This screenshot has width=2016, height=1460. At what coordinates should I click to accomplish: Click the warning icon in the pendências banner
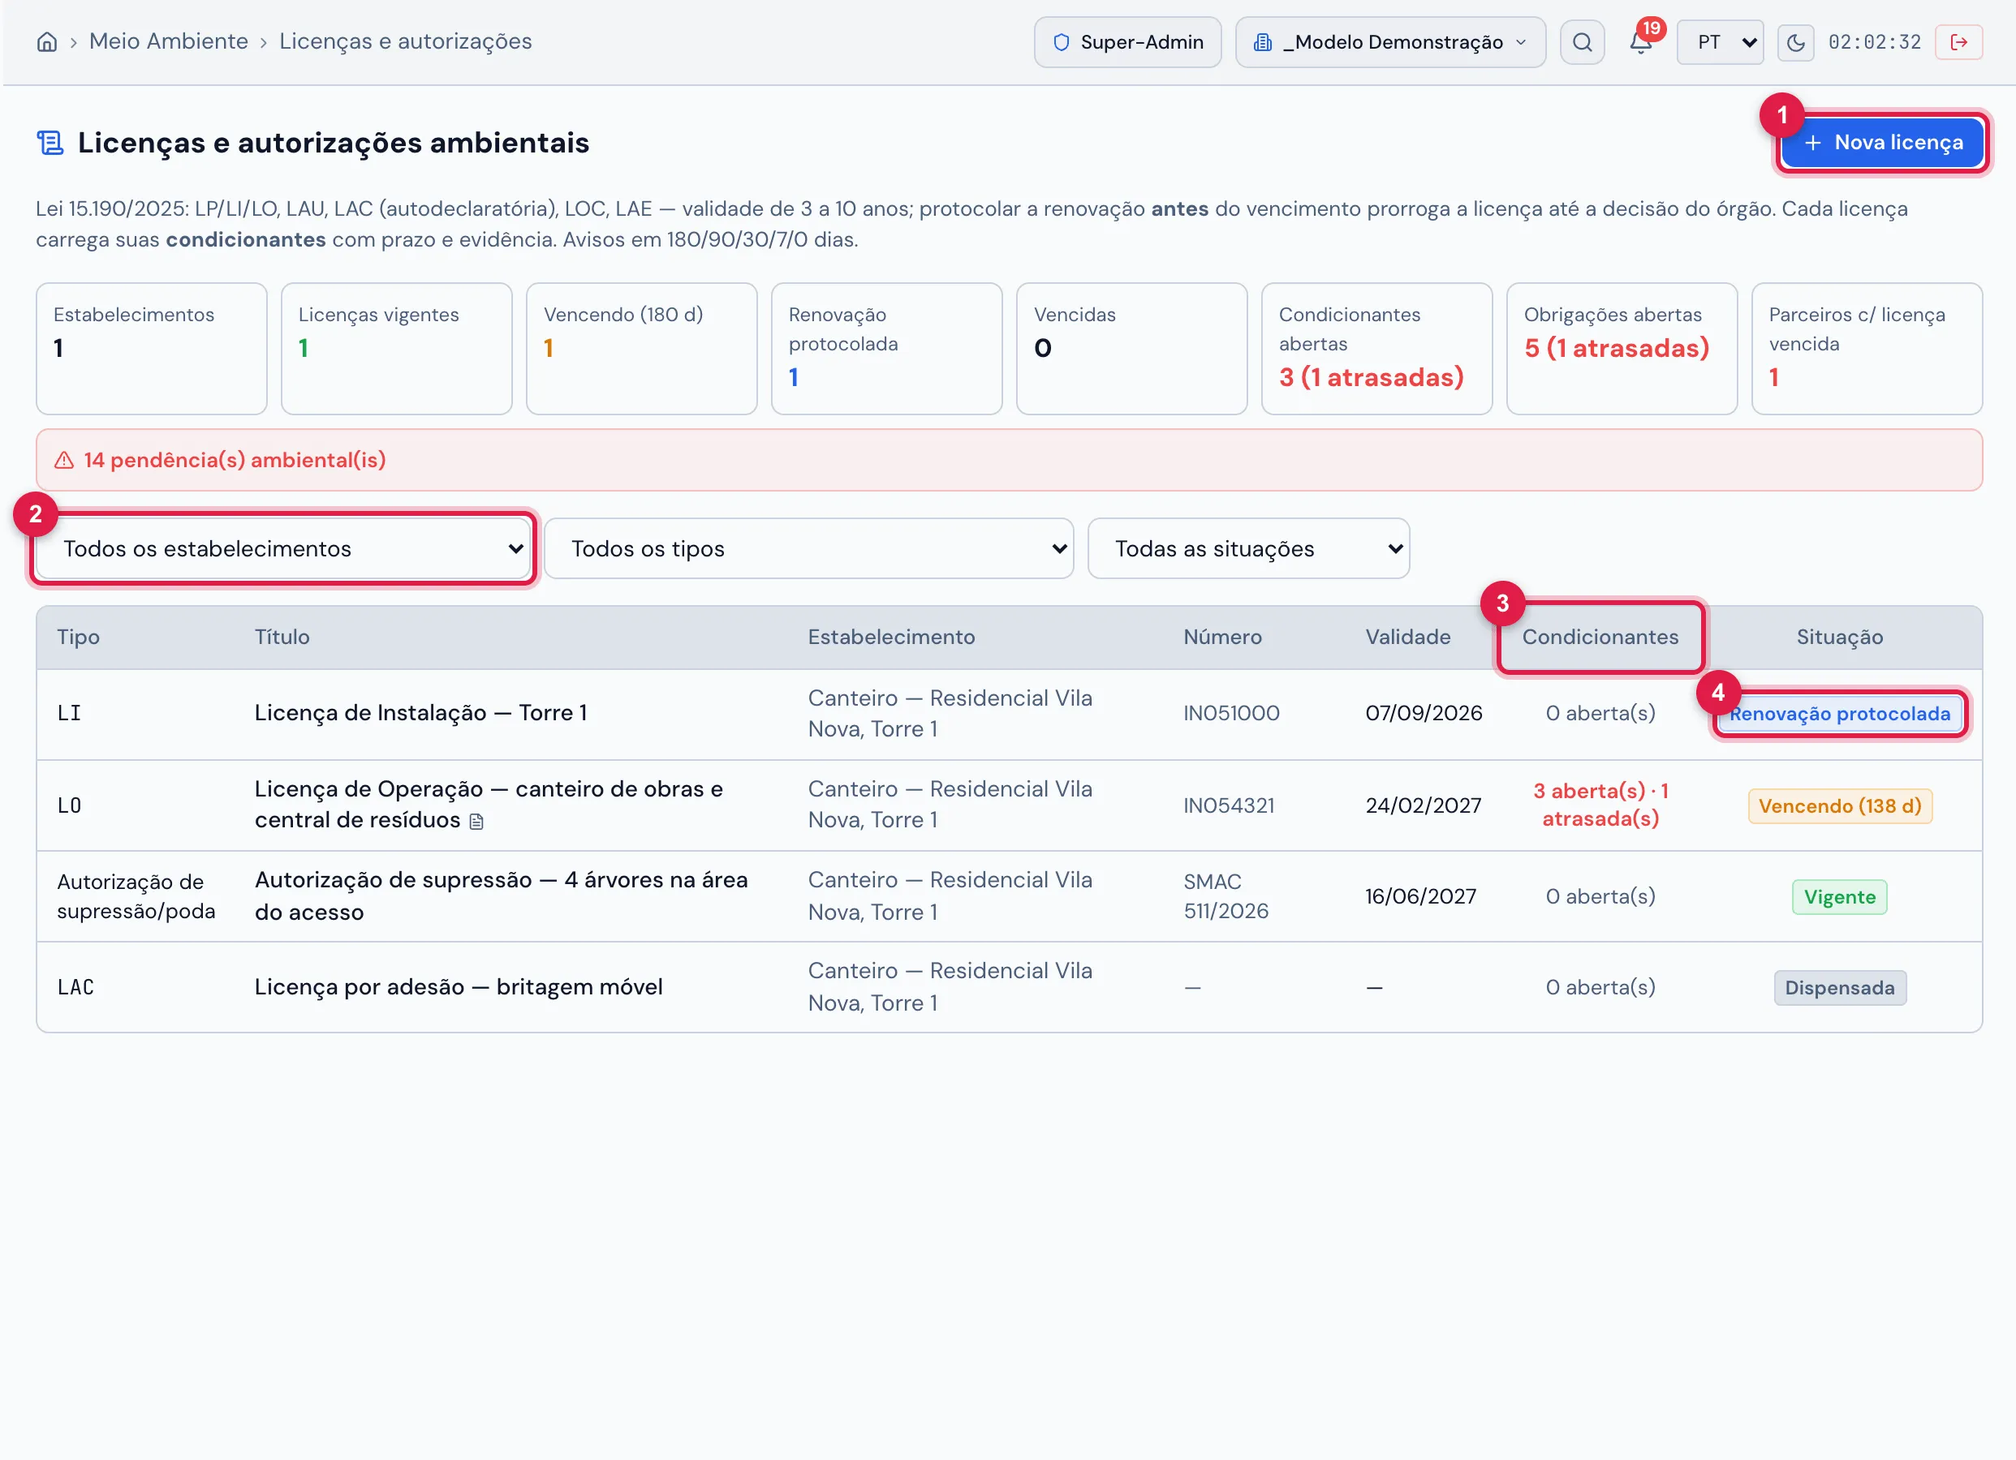click(x=64, y=460)
